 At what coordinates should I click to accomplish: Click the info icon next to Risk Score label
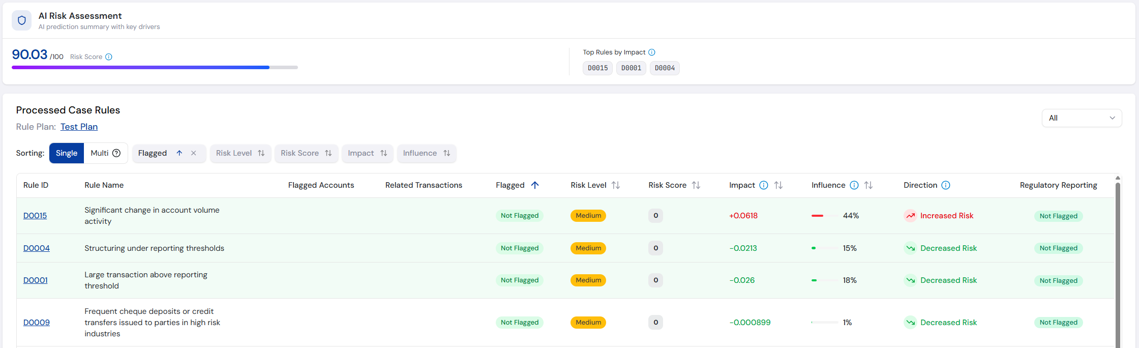coord(109,57)
